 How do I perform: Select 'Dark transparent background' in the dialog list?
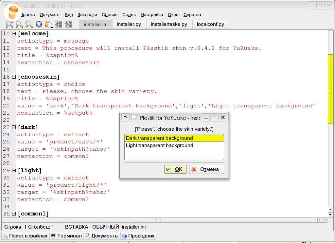174,138
